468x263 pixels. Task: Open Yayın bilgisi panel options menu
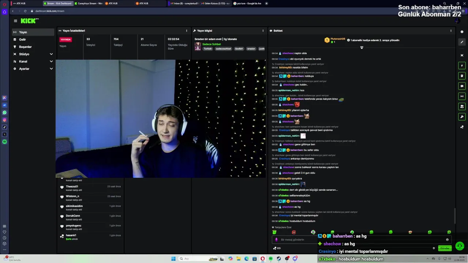coord(263,31)
